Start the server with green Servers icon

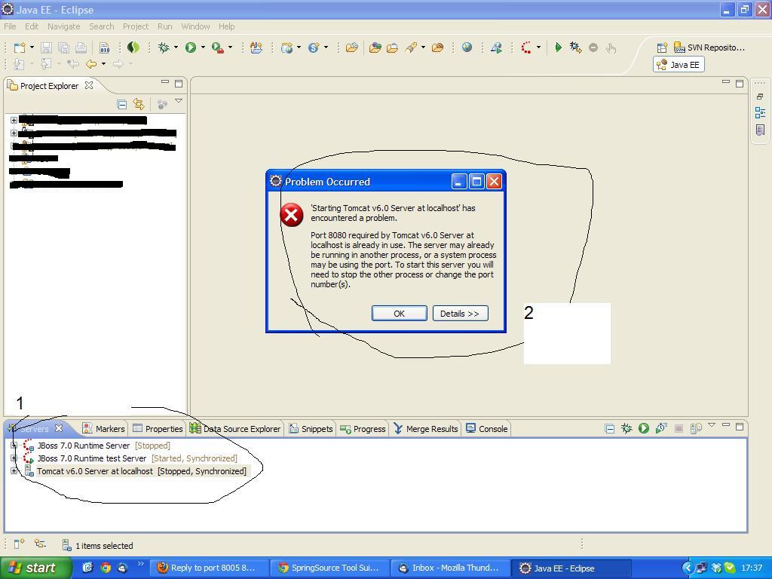(x=644, y=428)
